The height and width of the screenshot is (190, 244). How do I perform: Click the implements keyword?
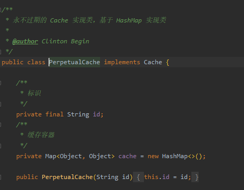122,62
